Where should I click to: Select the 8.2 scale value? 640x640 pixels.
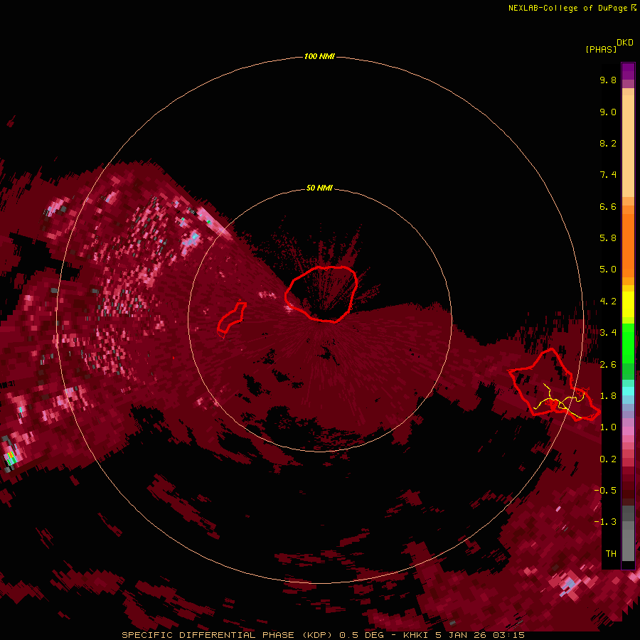[608, 143]
